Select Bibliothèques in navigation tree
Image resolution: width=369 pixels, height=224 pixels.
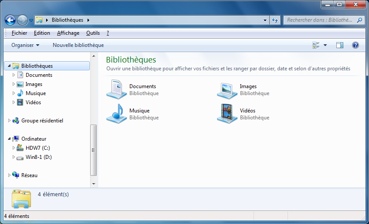(37, 66)
